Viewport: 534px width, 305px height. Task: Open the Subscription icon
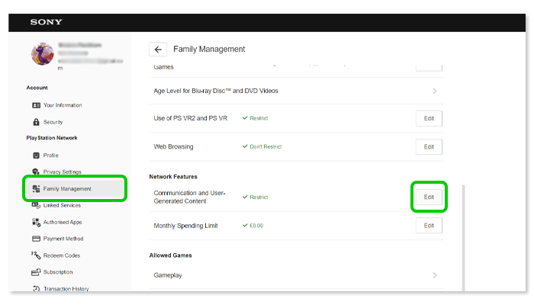coord(36,272)
